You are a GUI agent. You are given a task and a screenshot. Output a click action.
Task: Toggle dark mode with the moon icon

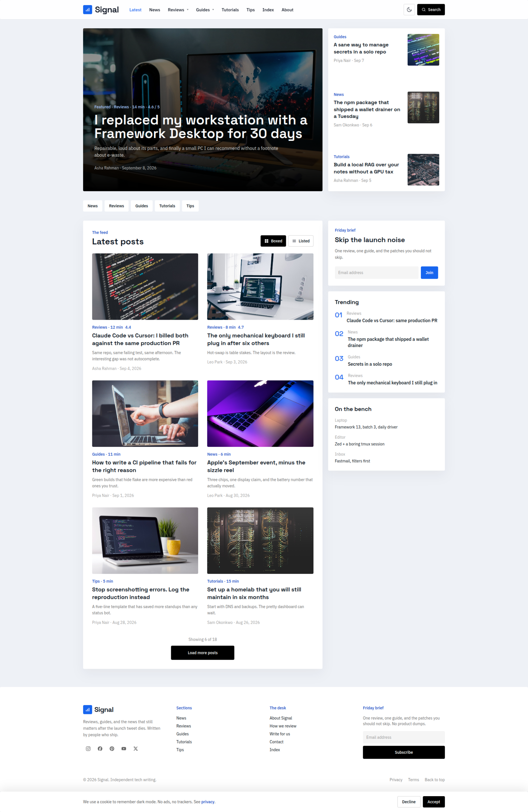pos(409,10)
